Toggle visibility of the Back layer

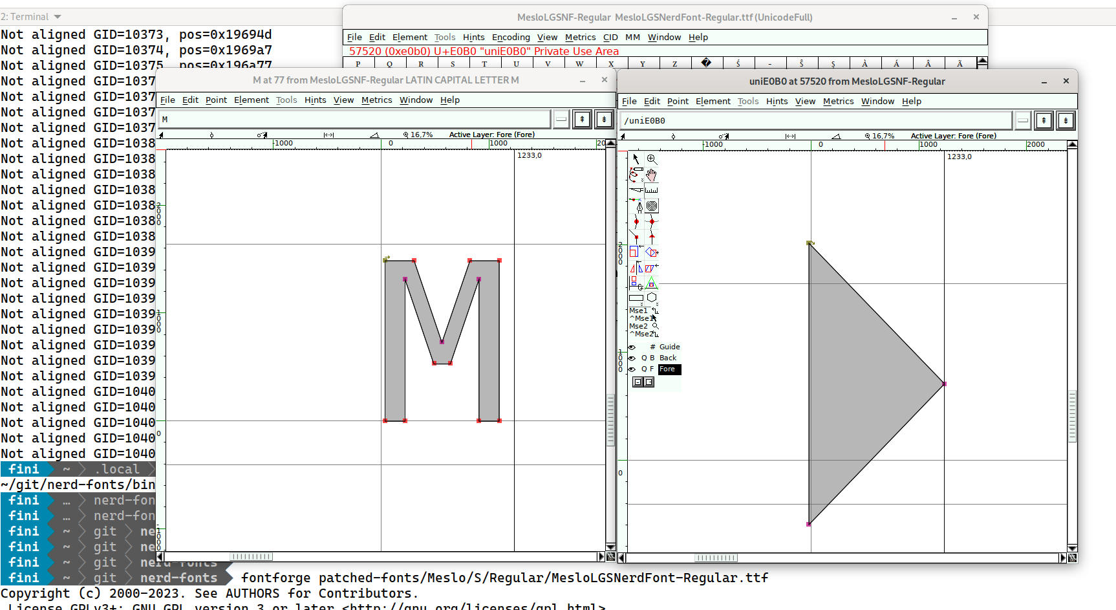(x=632, y=358)
